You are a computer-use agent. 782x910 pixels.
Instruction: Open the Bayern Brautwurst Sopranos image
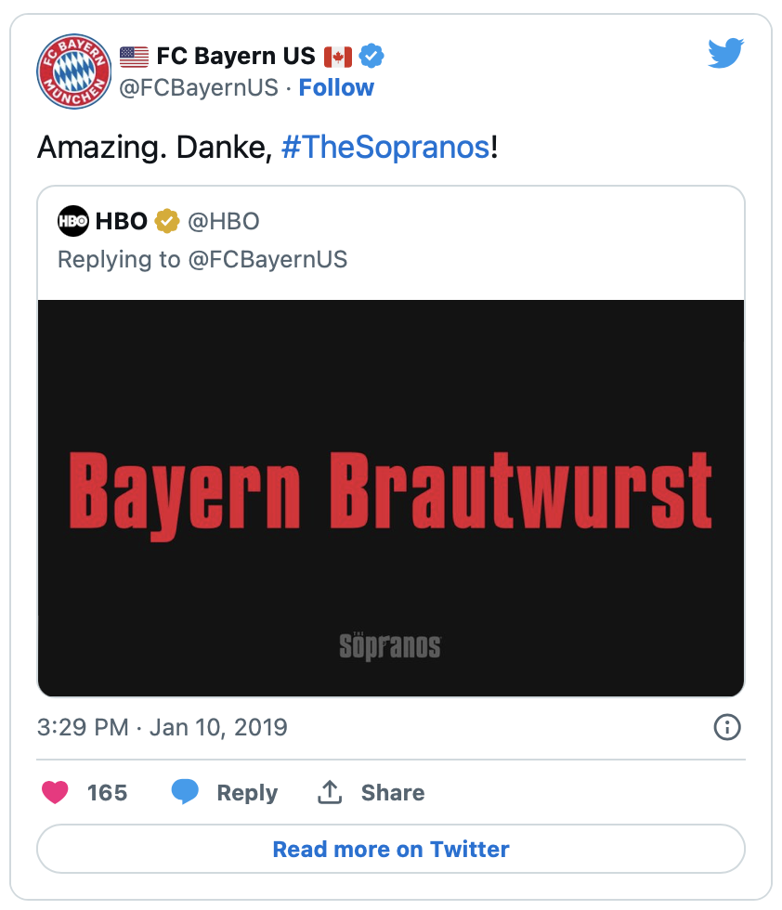391,498
